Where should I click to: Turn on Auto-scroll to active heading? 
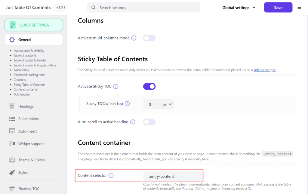click(149, 122)
